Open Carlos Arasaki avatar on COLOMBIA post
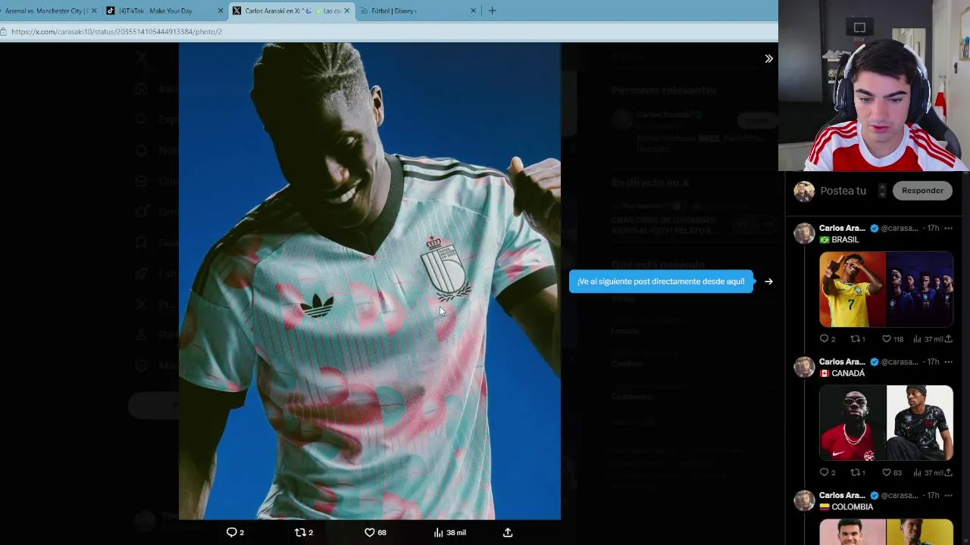Screen dimensions: 970x545 click(x=804, y=500)
